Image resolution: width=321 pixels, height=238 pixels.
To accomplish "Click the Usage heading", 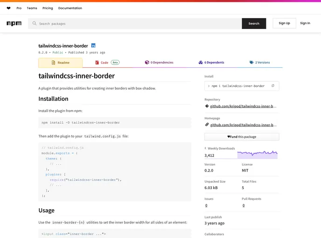I will (47, 210).
